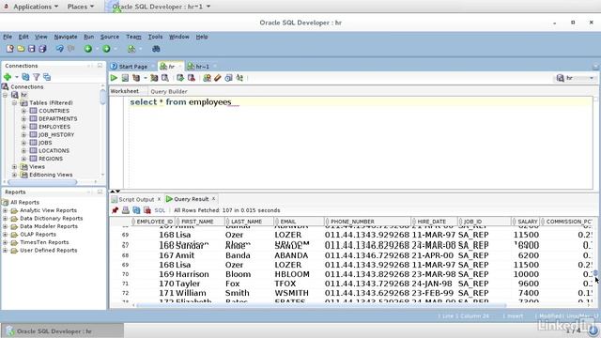Click the binoculars Find DB Object icon
Viewport: 601px width, 338px height.
(156, 49)
